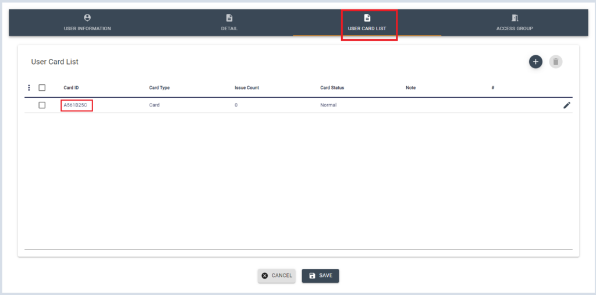Sort by the Issue Count column header
The width and height of the screenshot is (596, 295).
pos(247,88)
